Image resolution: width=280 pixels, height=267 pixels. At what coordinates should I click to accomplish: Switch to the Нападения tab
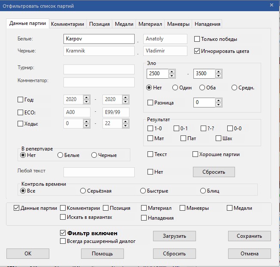coord(208,24)
